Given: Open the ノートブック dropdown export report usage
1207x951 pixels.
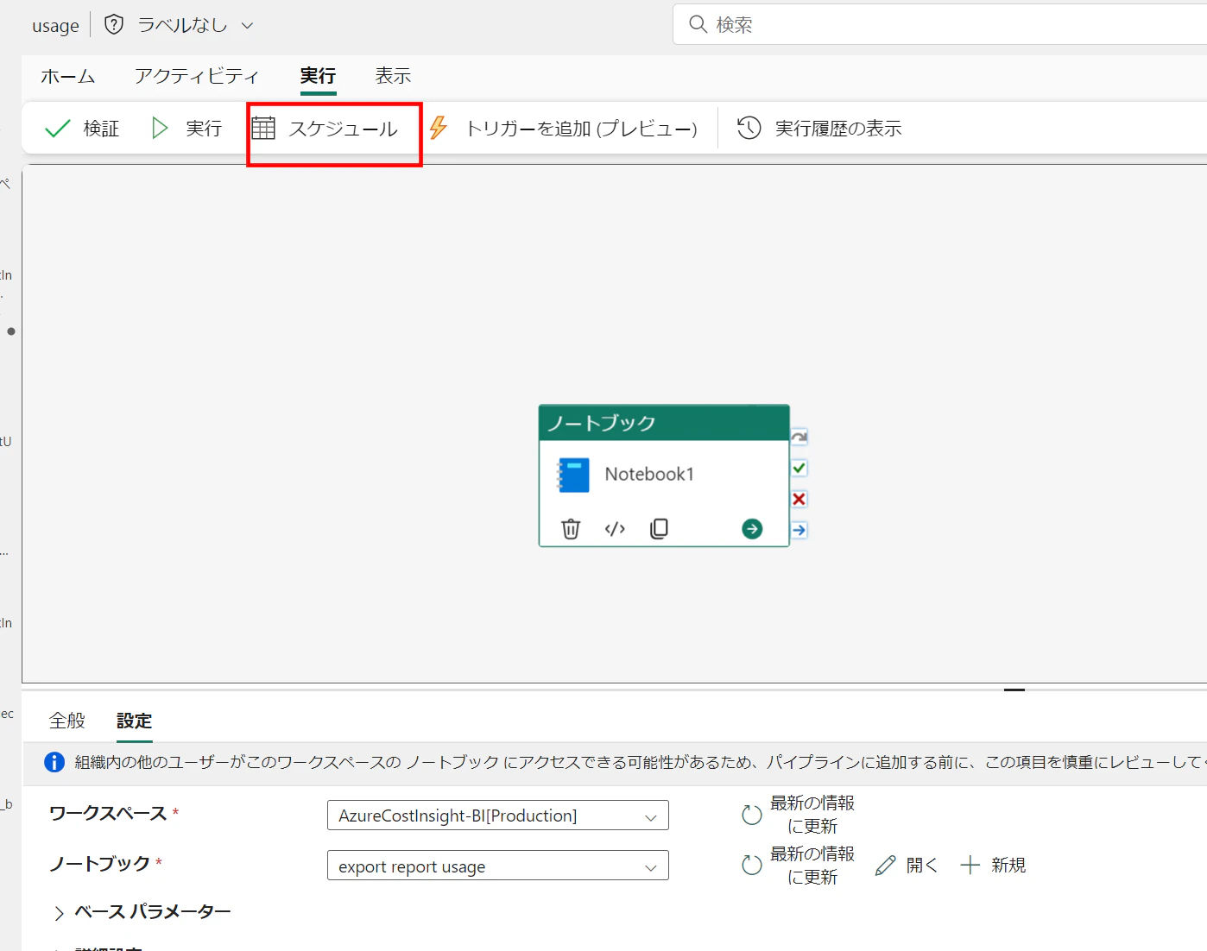Looking at the screenshot, I should (x=498, y=866).
